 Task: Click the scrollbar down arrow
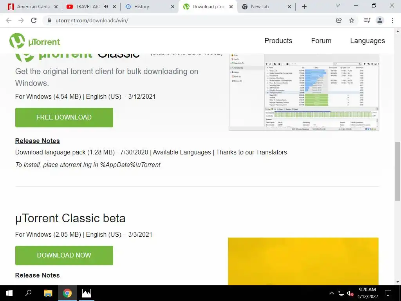click(398, 282)
